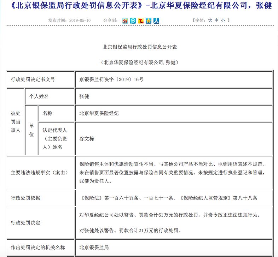Set font size to small (小)
278x257 pixels.
[223, 20]
